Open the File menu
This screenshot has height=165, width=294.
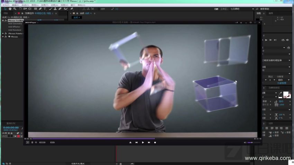(x=6, y=5)
